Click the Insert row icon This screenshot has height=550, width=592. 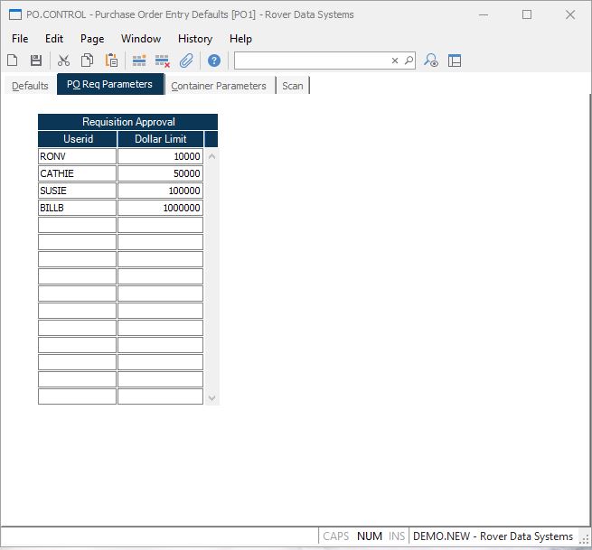click(x=139, y=61)
